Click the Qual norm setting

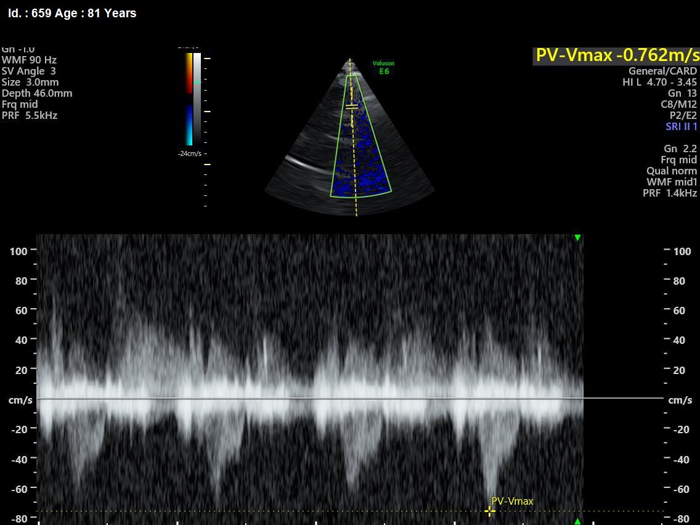point(672,171)
